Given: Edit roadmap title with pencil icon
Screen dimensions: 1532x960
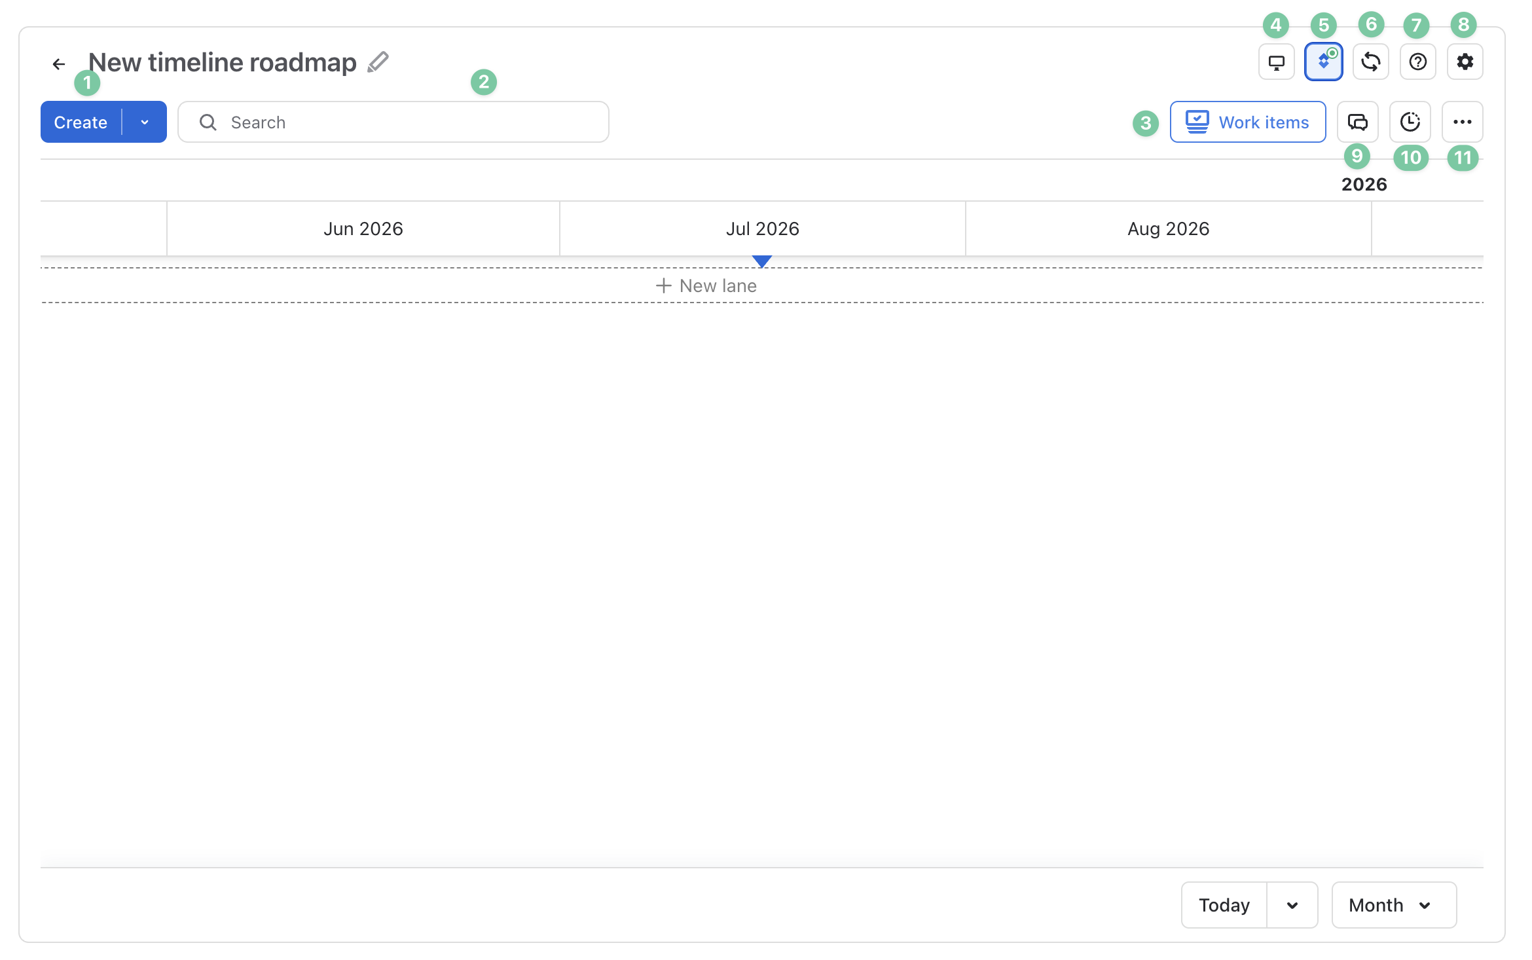Looking at the screenshot, I should pyautogui.click(x=378, y=62).
